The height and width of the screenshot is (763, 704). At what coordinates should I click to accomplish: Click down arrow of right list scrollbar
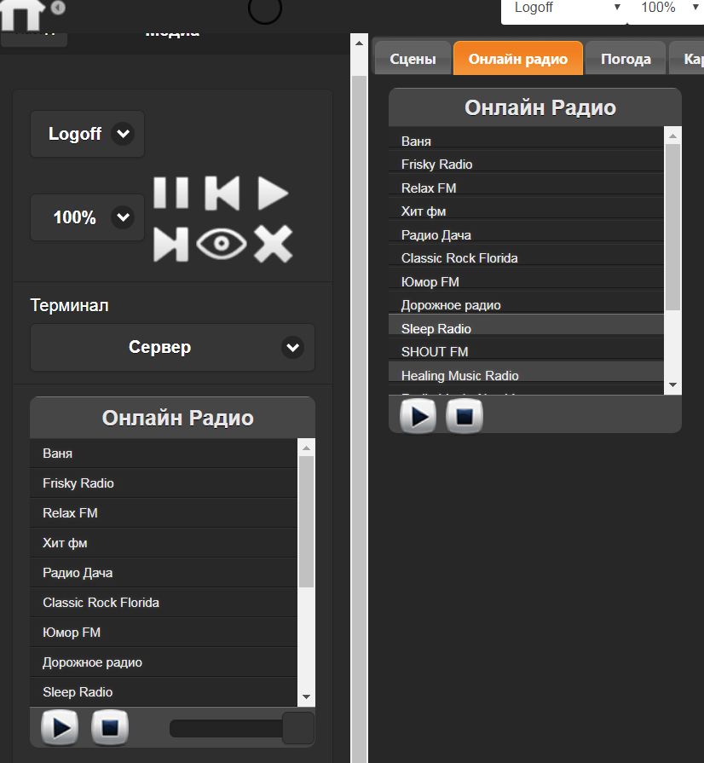(673, 385)
